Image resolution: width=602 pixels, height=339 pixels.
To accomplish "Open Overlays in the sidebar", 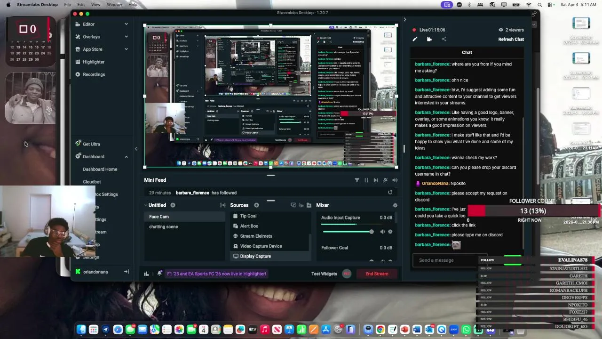I will (91, 37).
